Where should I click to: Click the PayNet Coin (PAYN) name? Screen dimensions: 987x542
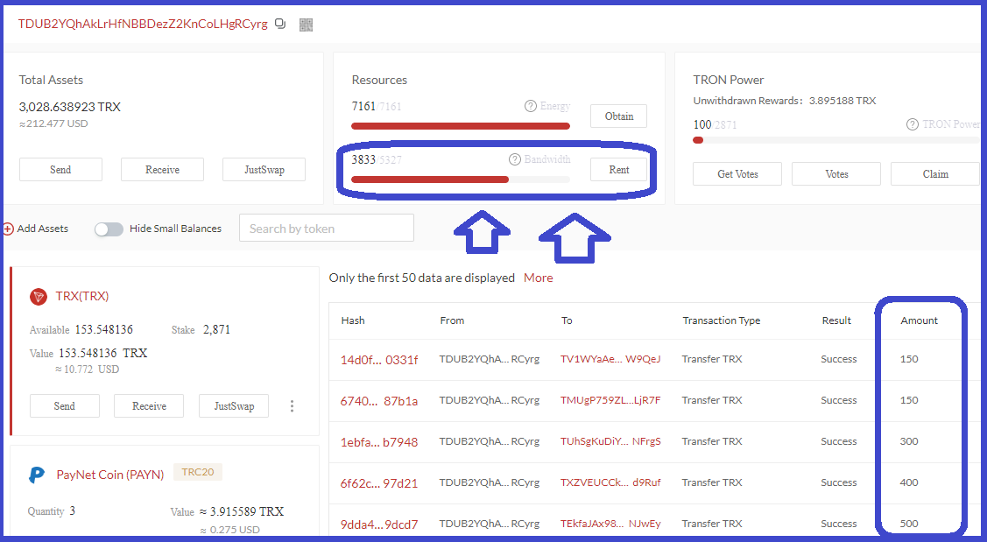110,475
